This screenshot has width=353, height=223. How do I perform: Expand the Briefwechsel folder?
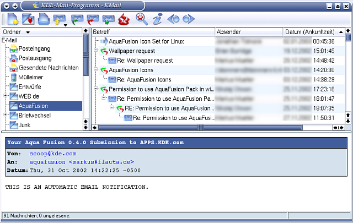click(6, 115)
